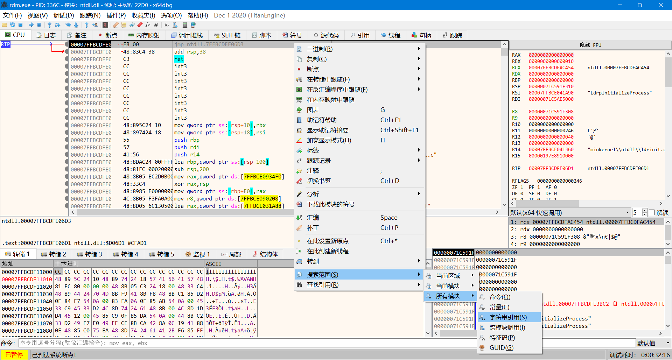Choose GUID(G) search option
672x360 pixels.
click(509, 348)
